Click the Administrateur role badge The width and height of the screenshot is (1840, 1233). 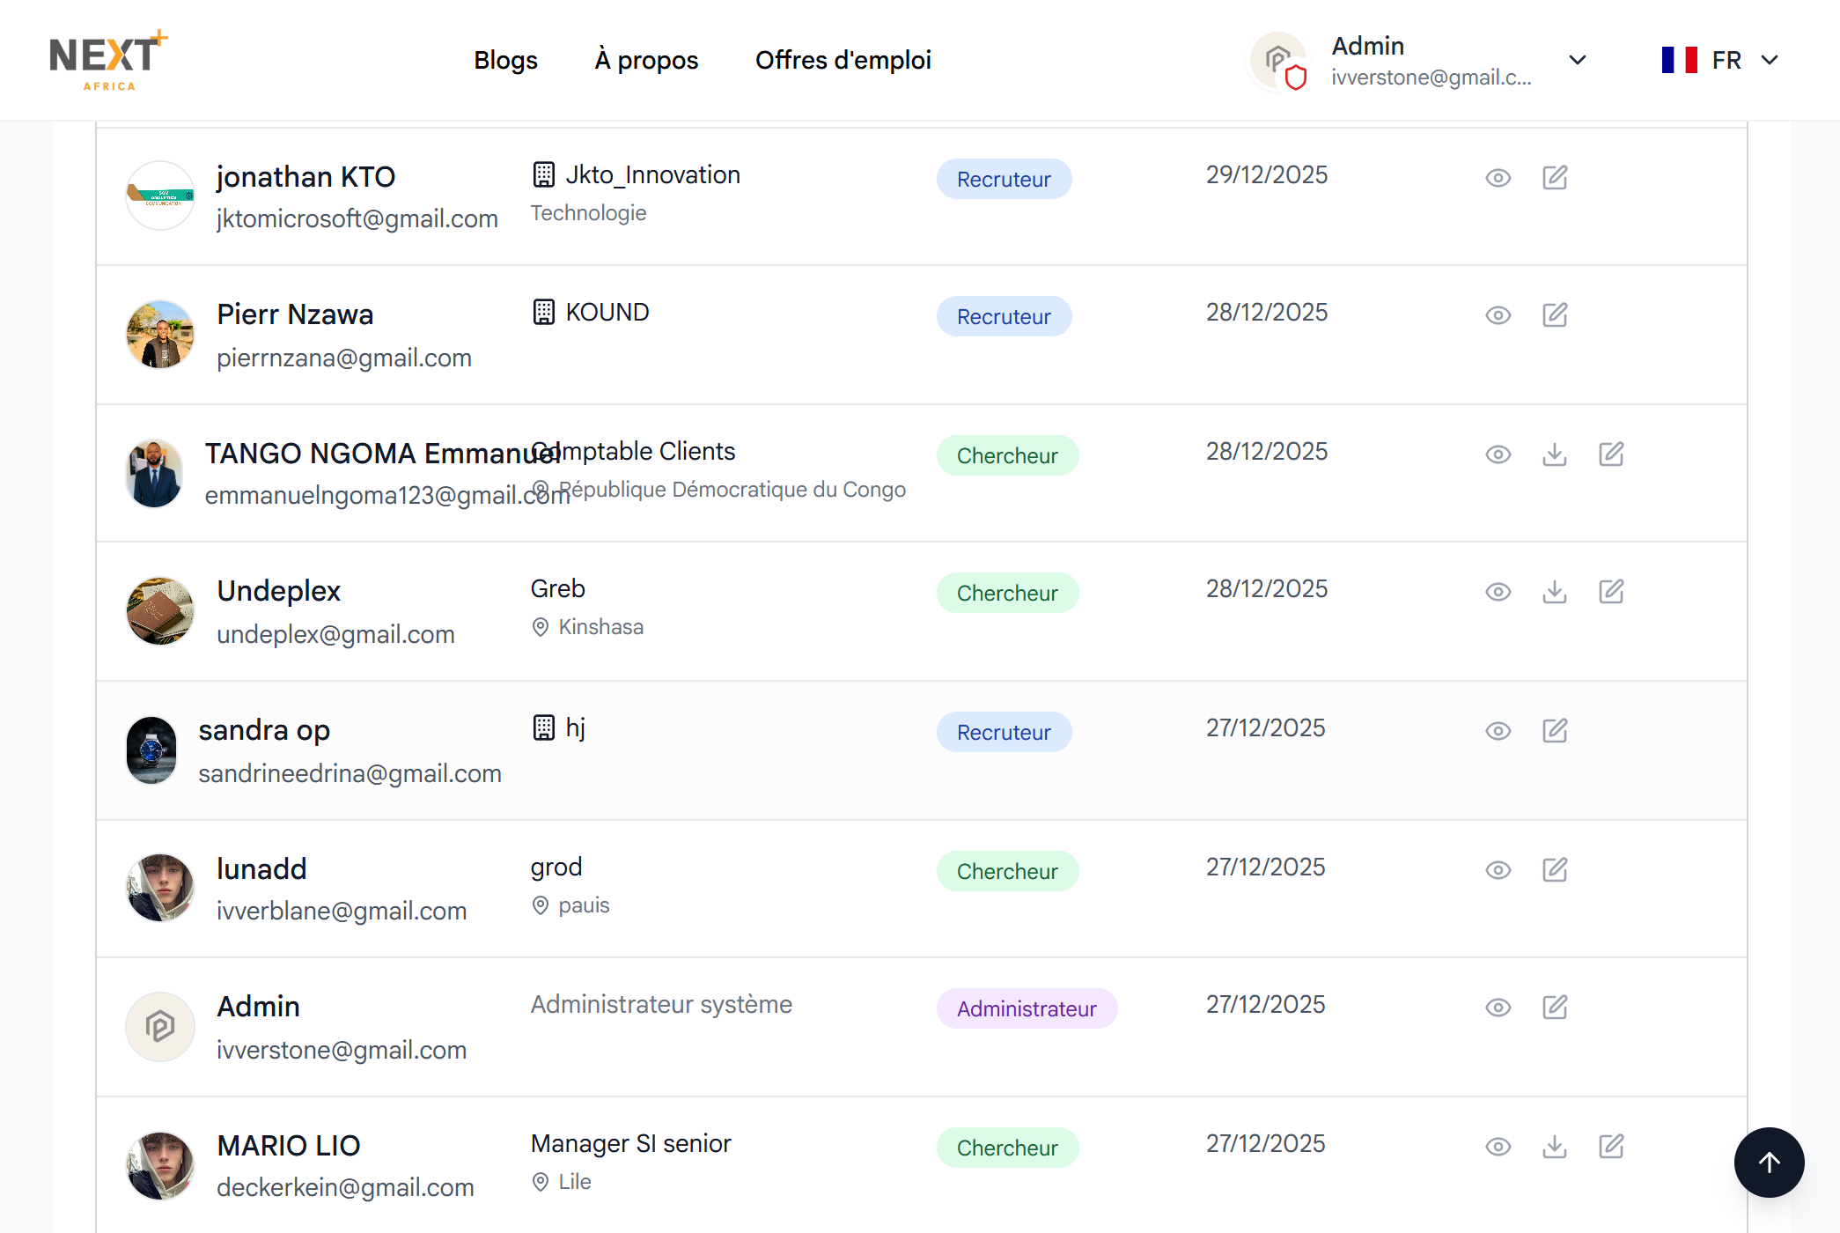click(x=1027, y=1009)
